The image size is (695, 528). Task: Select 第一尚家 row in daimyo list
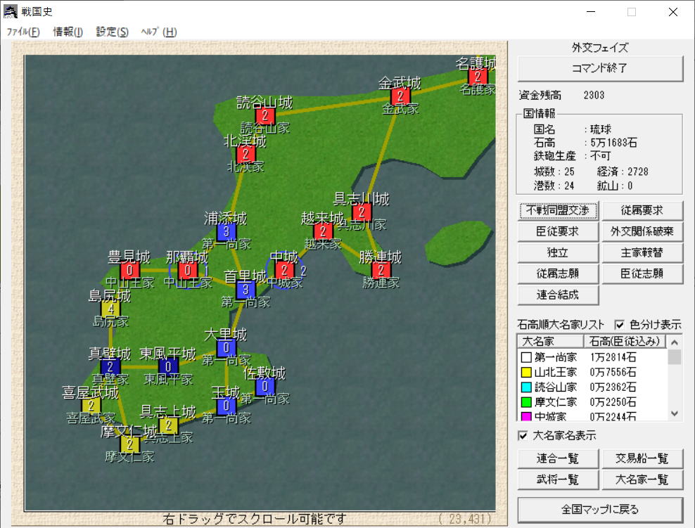click(x=556, y=357)
